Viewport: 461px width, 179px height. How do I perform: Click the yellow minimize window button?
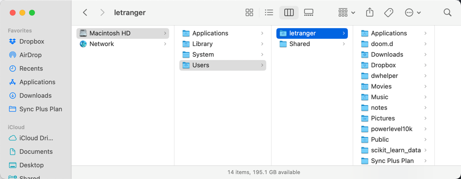[22, 13]
